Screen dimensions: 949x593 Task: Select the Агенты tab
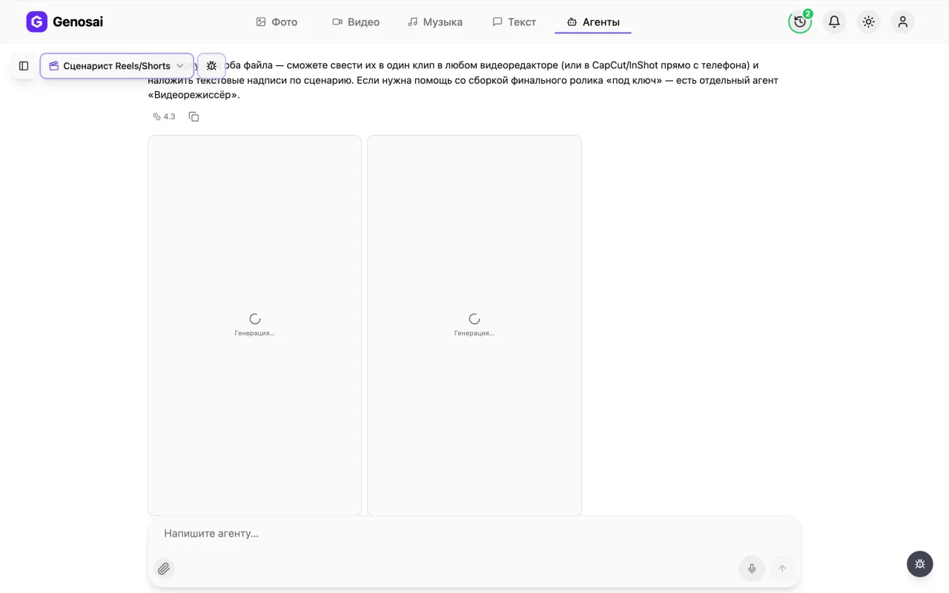point(593,22)
